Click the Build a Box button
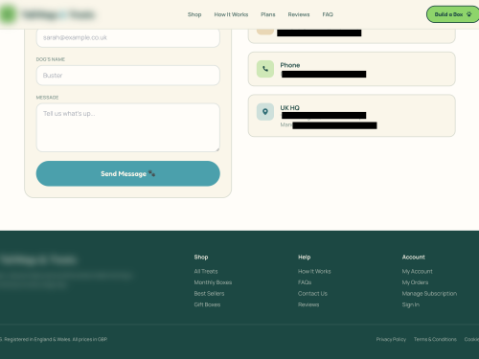 pyautogui.click(x=453, y=14)
